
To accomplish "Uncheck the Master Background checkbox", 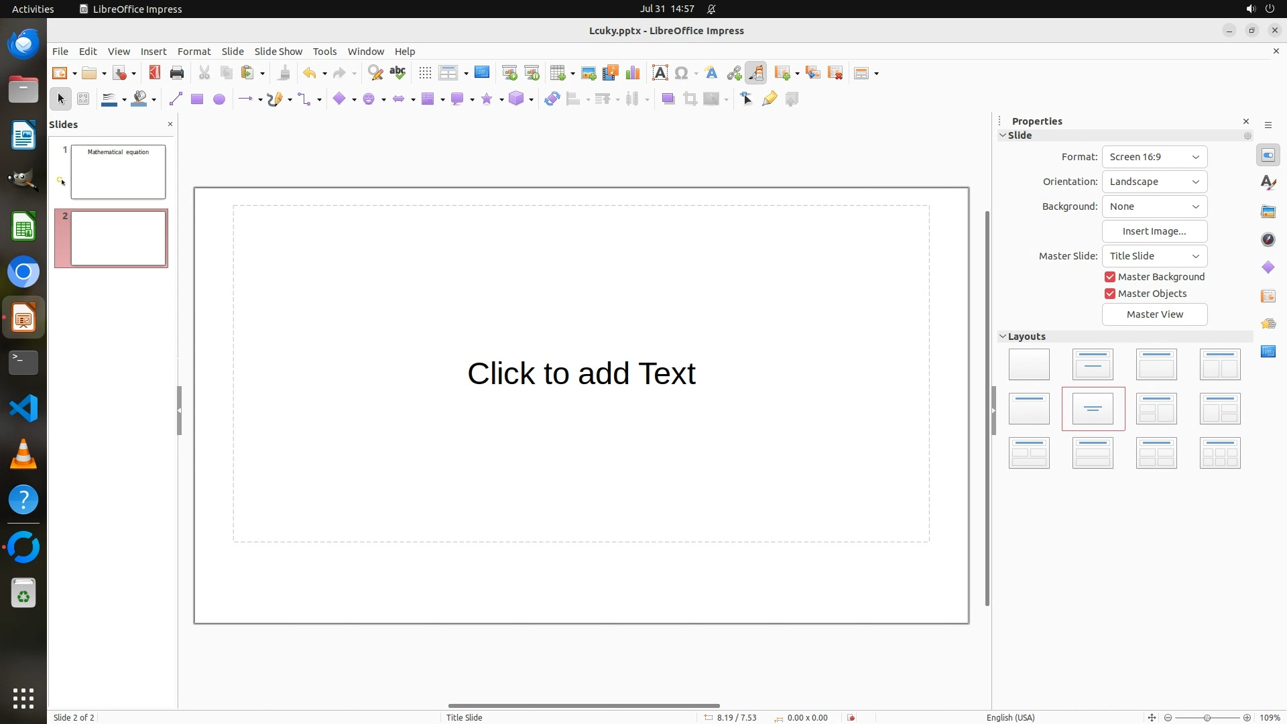I will click(1110, 277).
